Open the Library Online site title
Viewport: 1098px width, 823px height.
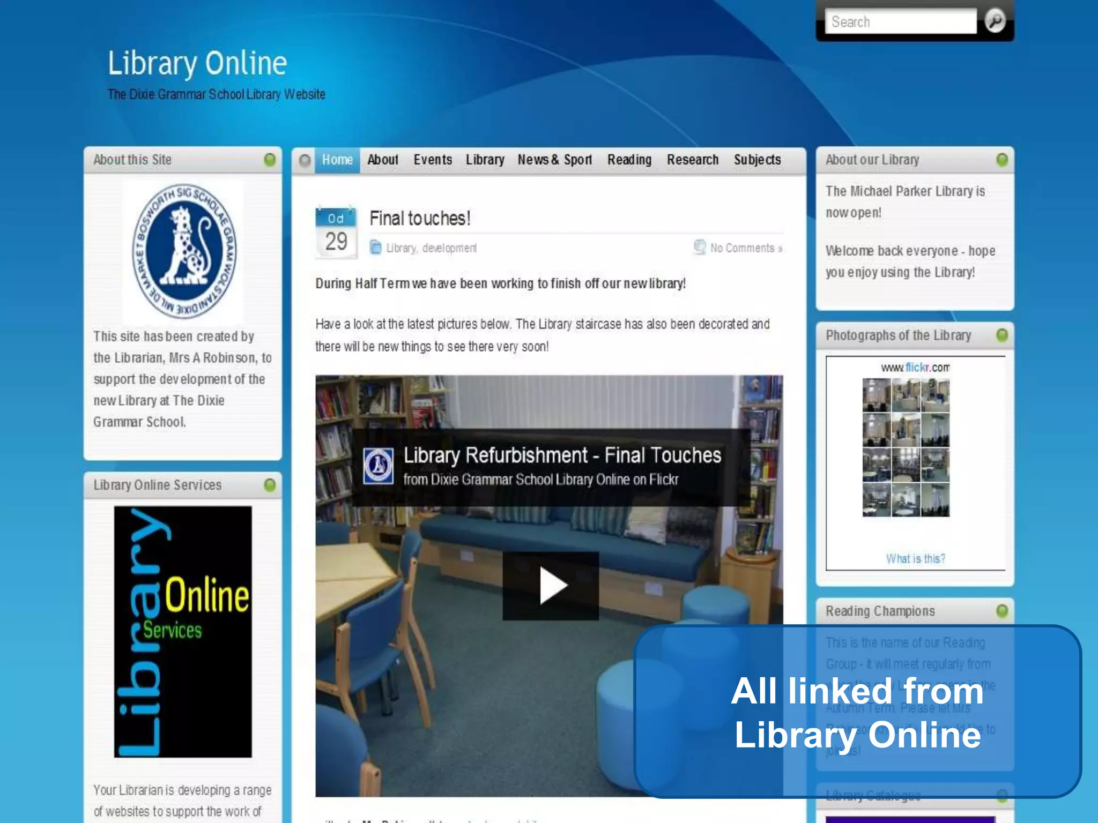click(197, 63)
